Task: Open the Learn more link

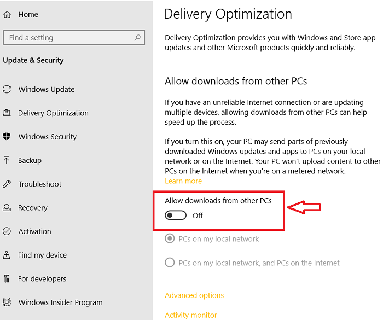Action: click(183, 181)
